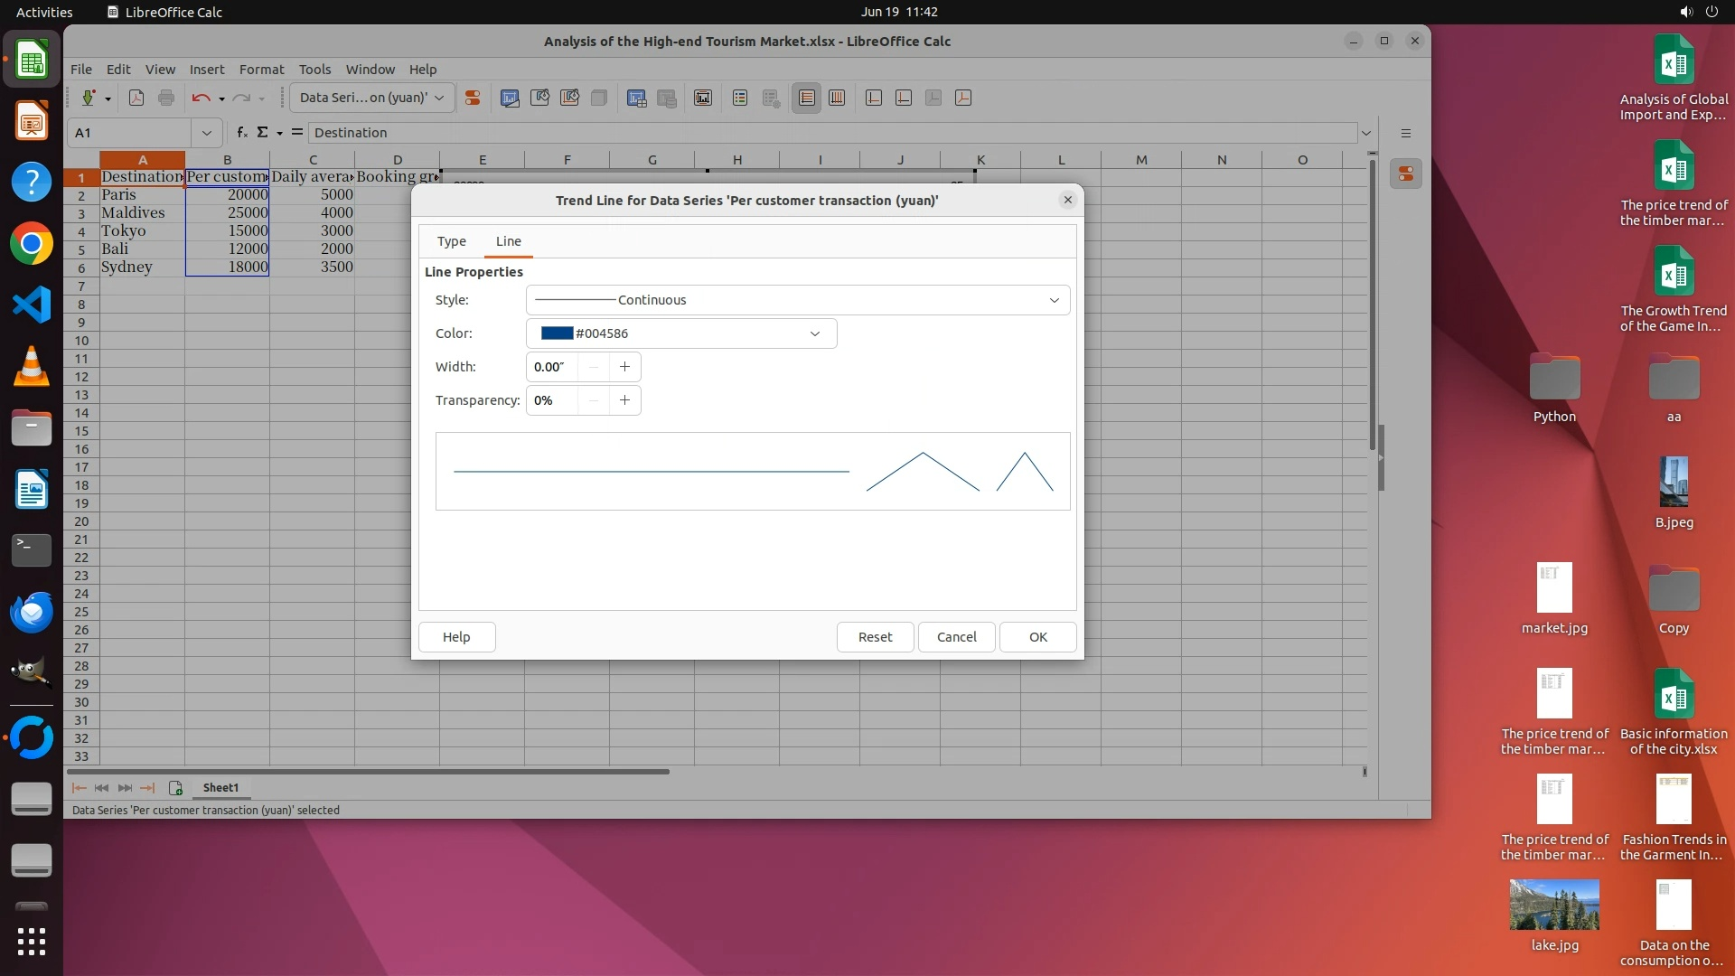This screenshot has height=976, width=1735.
Task: Click the blue color swatch in Color field
Action: pos(557,333)
